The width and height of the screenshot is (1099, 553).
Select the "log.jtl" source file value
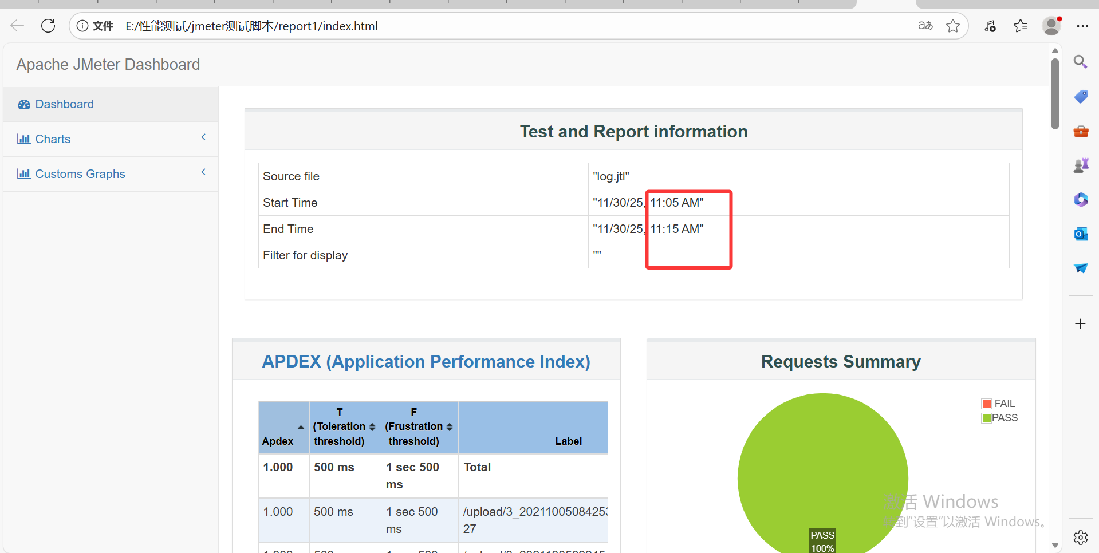click(611, 176)
